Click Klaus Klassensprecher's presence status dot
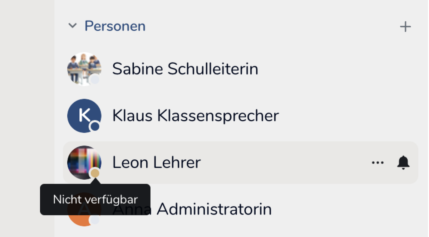The height and width of the screenshot is (237, 429). 95,126
